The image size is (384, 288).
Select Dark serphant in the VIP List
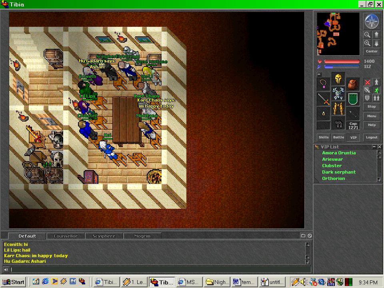click(x=339, y=172)
